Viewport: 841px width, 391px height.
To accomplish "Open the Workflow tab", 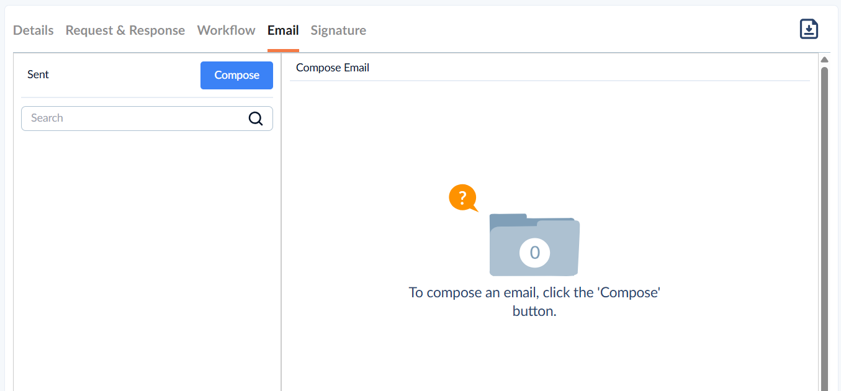I will (227, 30).
